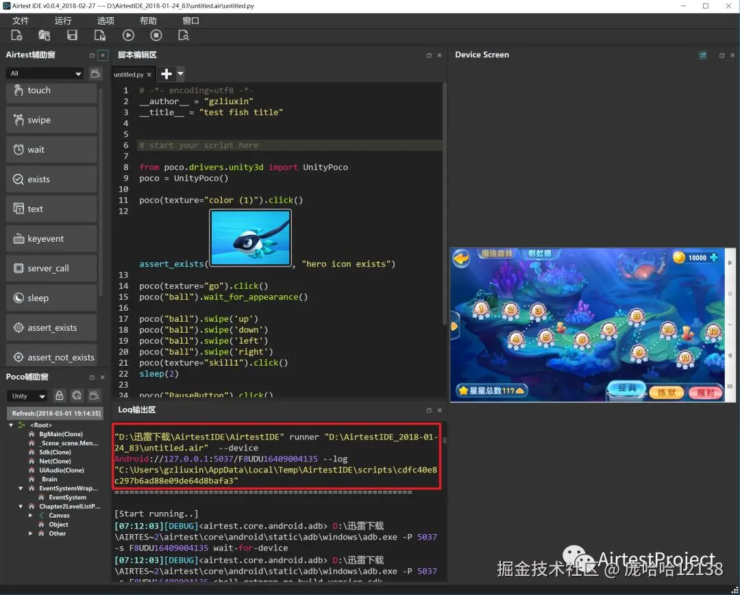740x595 pixels.
Task: Click the back arrow in game screen
Action: pyautogui.click(x=461, y=258)
